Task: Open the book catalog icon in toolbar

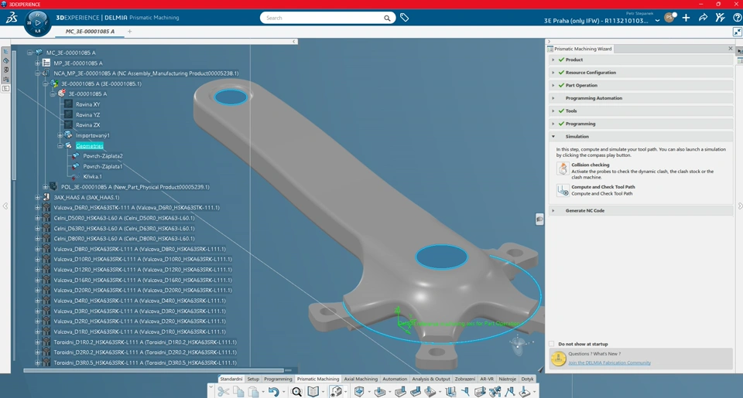Action: (x=313, y=391)
